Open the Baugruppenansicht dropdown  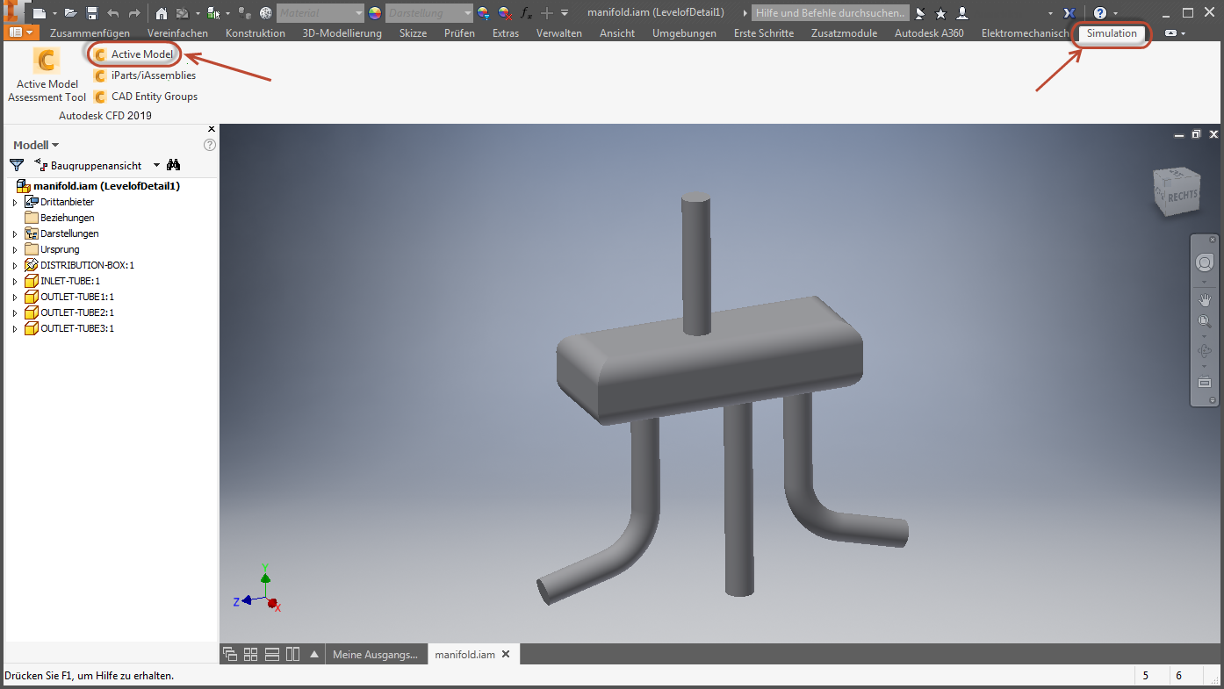pos(155,165)
